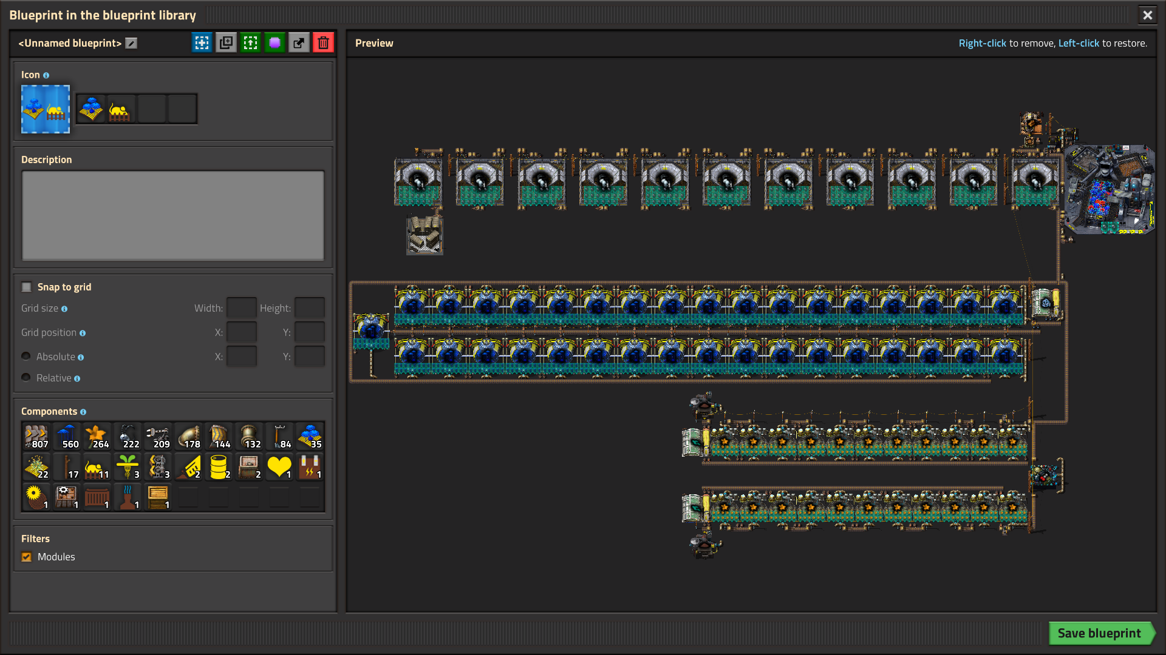Click yellow soil tile component showing 22
The image size is (1166, 655).
pyautogui.click(x=36, y=467)
